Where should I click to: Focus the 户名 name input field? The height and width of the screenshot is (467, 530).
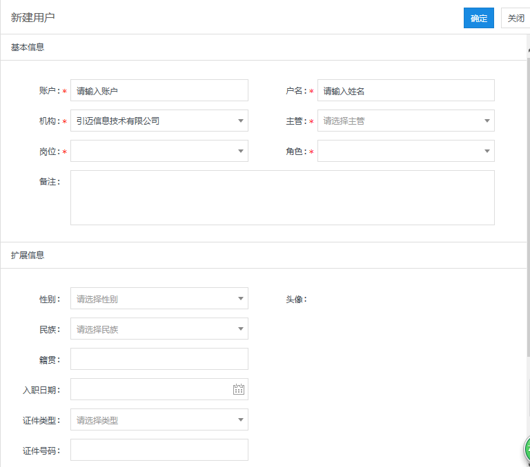(x=406, y=90)
